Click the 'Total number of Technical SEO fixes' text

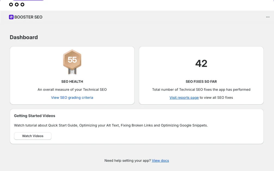[x=201, y=90]
